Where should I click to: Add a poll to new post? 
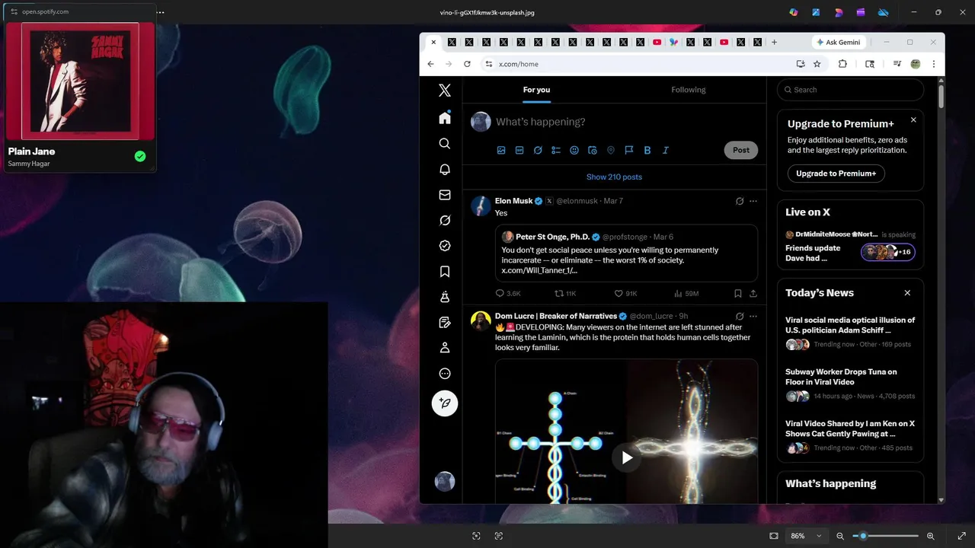[x=556, y=151]
